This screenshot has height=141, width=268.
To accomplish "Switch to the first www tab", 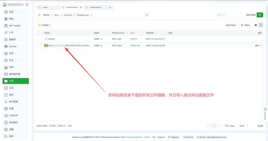I will (48, 8).
